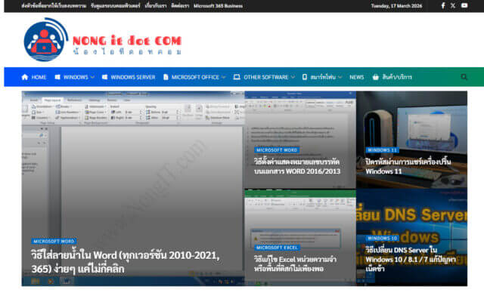This screenshot has height=296, width=484.
Task: Click the NONG it dot COM logo
Action: [103, 40]
